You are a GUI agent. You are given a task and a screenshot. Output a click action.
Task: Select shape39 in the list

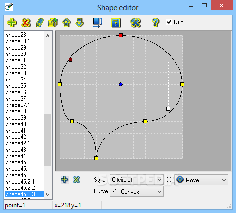tap(16, 118)
